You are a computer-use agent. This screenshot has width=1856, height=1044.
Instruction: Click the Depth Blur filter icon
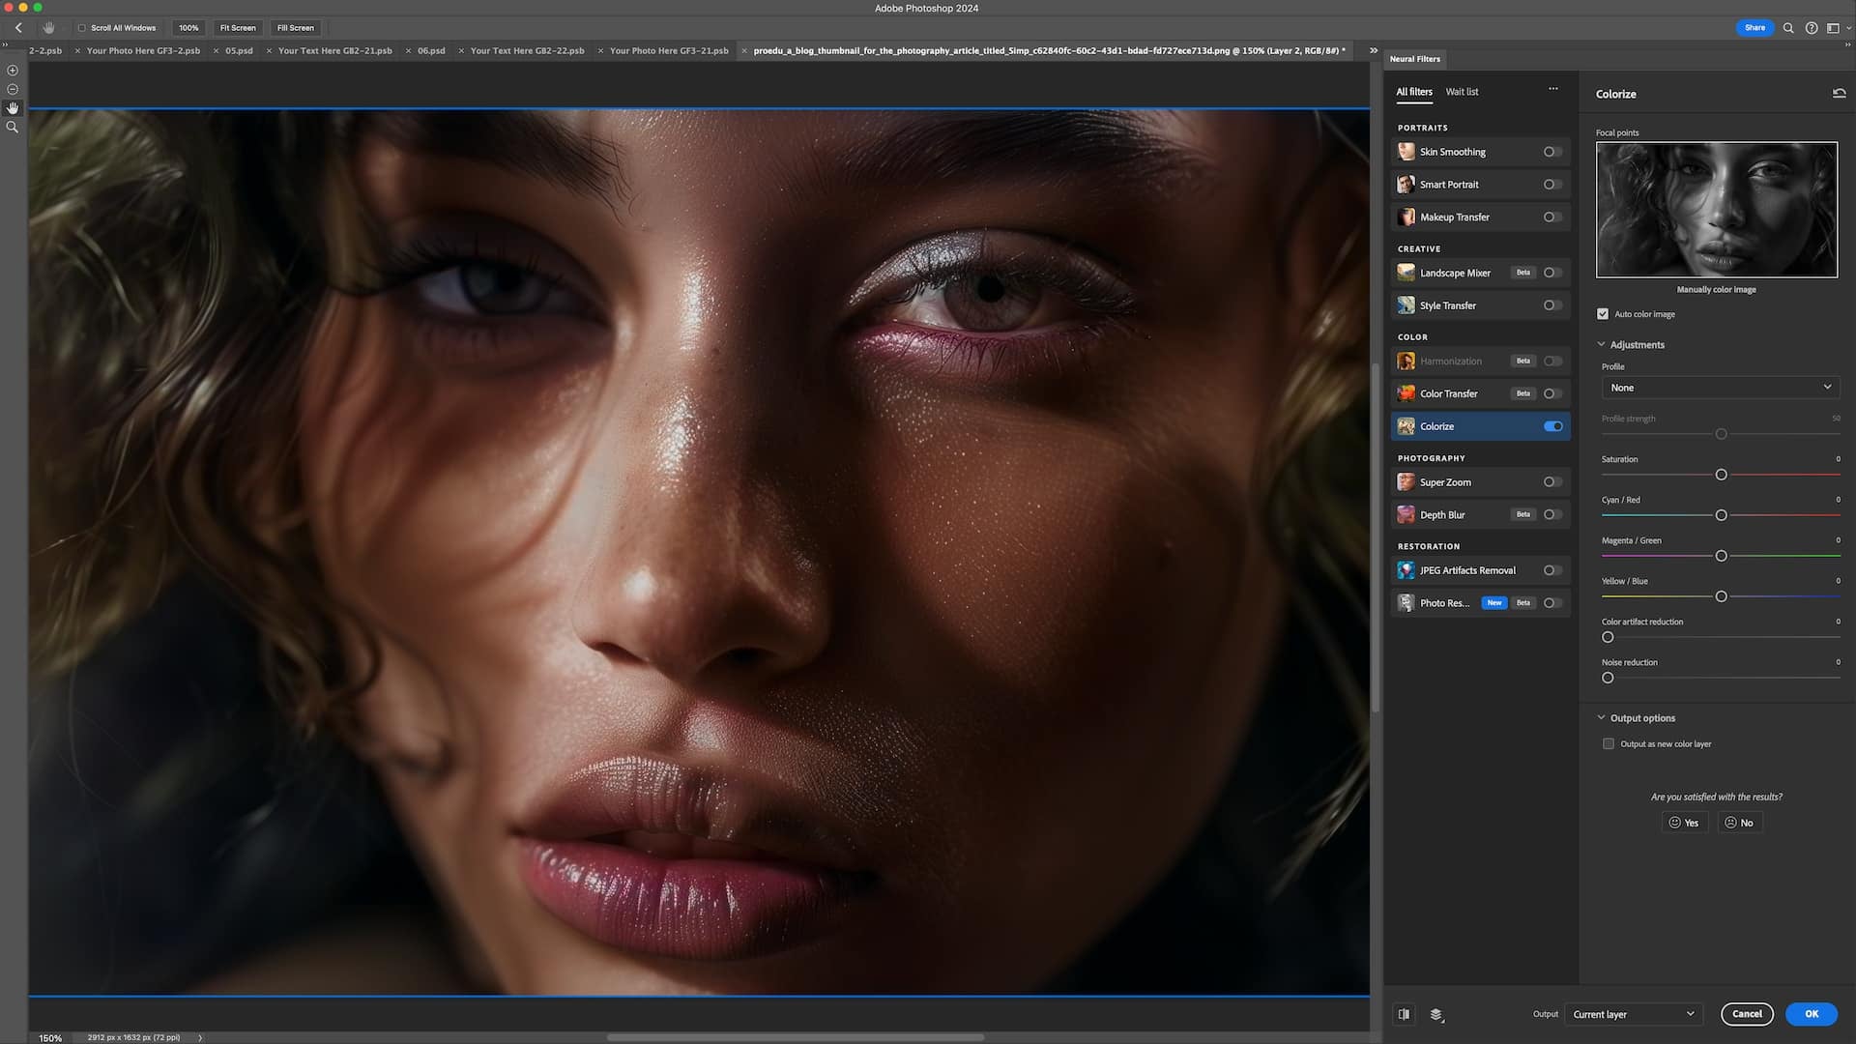click(x=1406, y=514)
